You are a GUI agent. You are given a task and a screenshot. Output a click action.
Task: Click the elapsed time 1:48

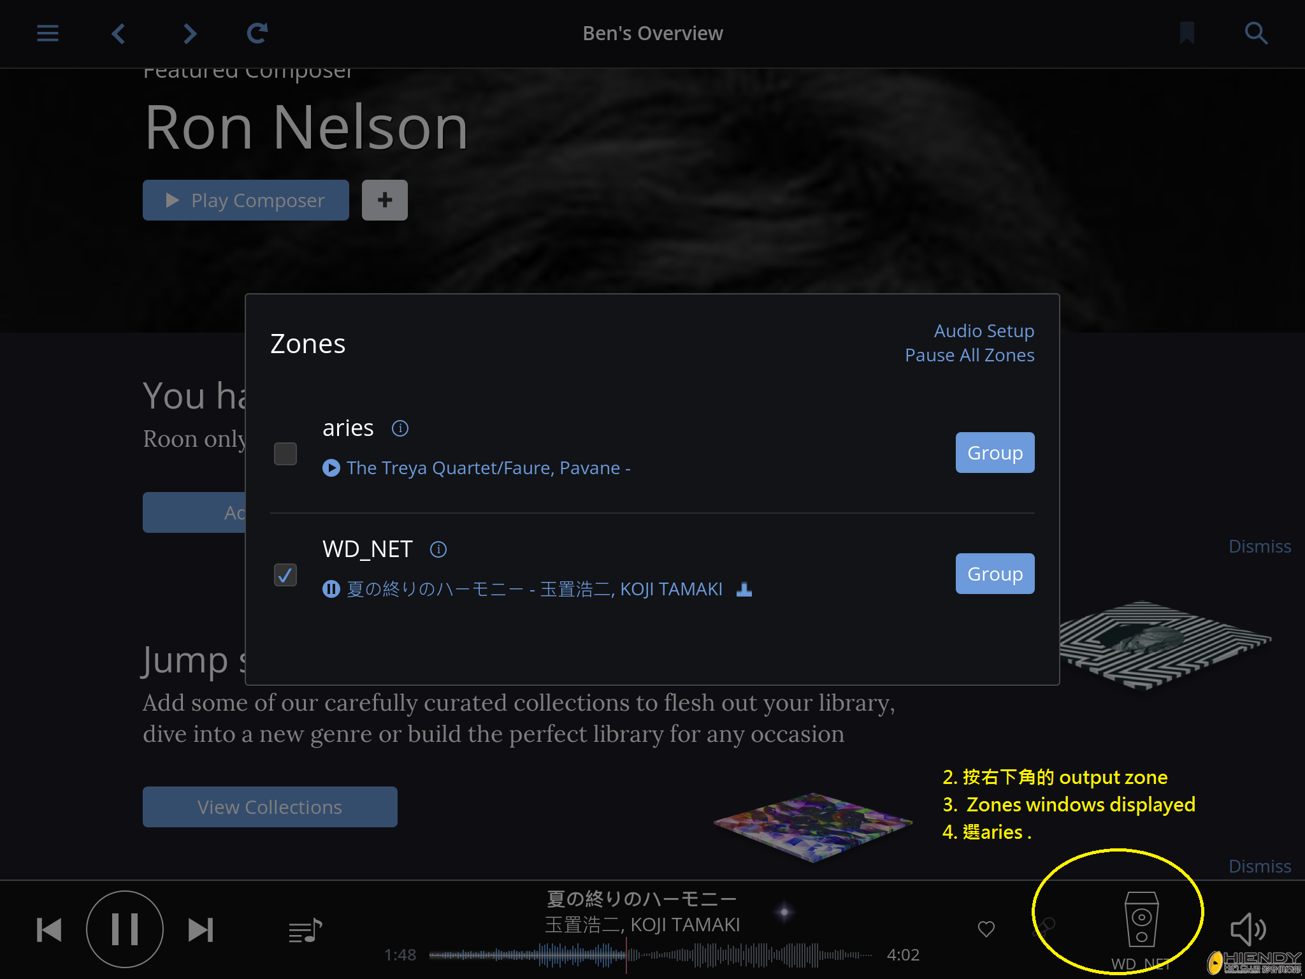(400, 955)
